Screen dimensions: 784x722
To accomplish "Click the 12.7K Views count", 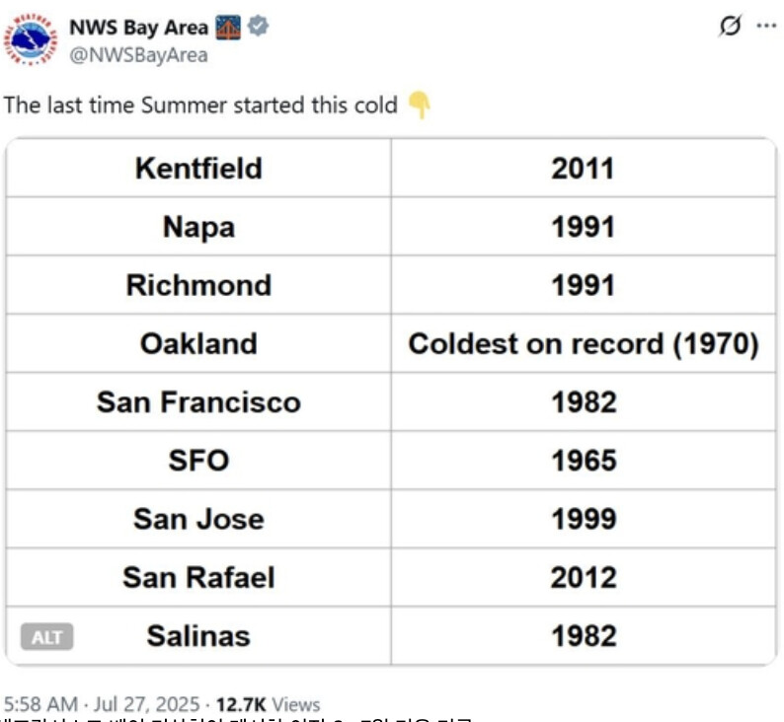I will coord(268,704).
